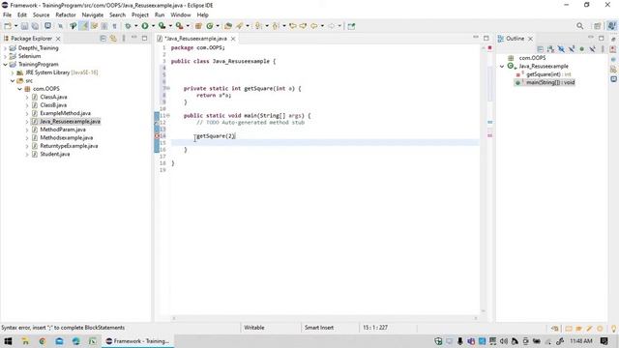619x348 pixels.
Task: Toggle Block Selection mode in the toolbar
Action: point(104,26)
